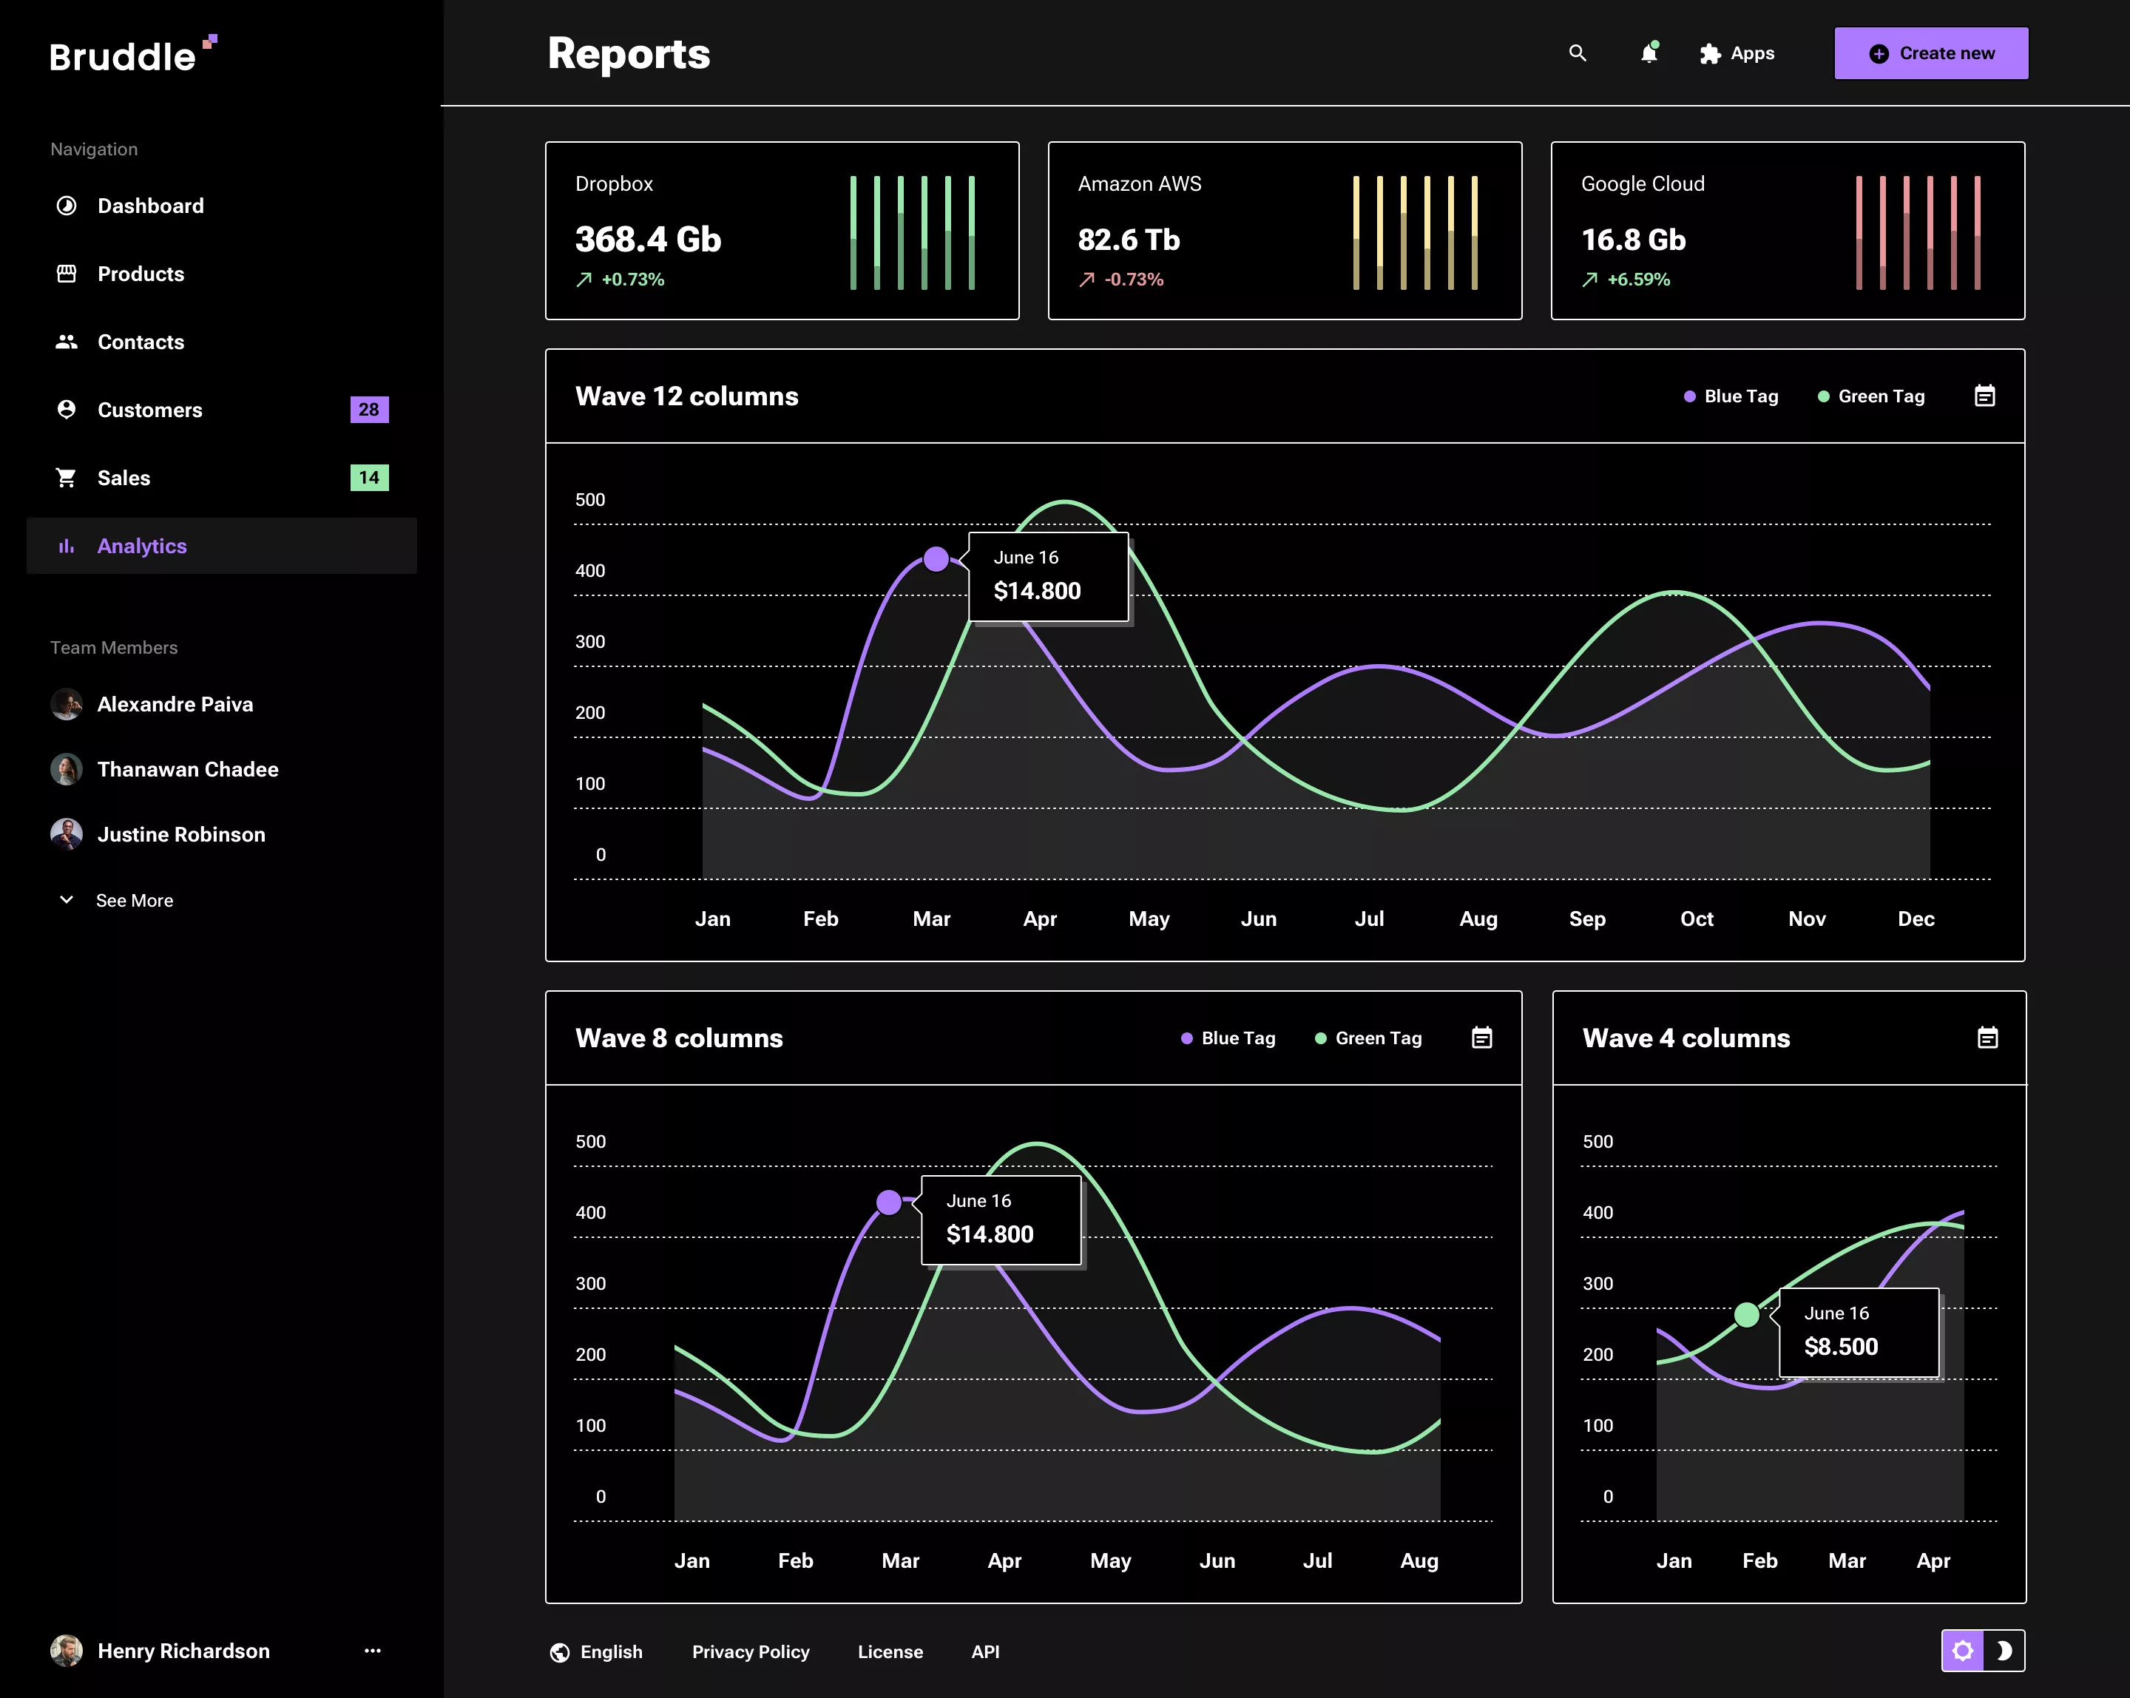Screen dimensions: 2130x1698
Task: Select Analytics in the navigation sidebar
Action: point(142,545)
